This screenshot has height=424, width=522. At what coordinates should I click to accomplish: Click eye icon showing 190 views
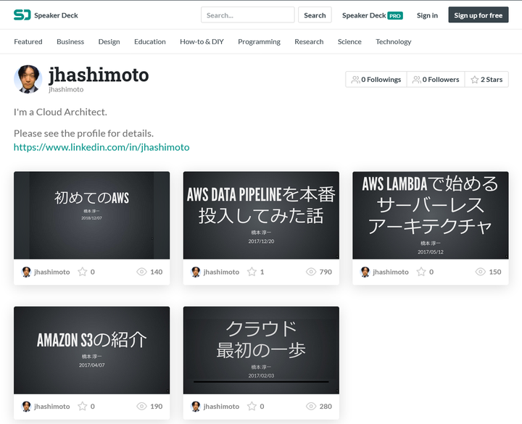coord(141,407)
